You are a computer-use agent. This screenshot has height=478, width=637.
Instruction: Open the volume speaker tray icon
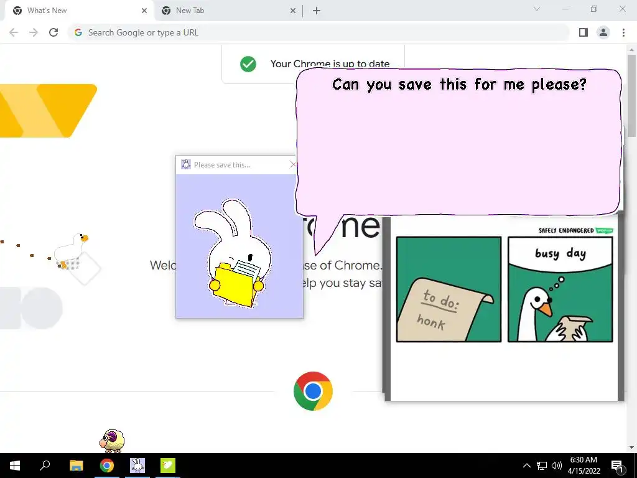[x=557, y=466]
